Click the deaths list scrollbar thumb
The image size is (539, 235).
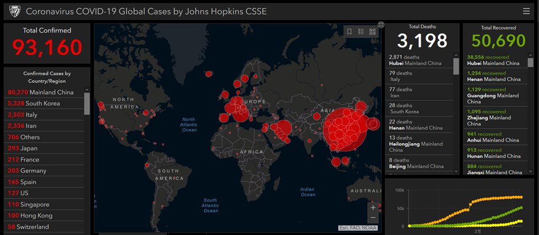click(x=456, y=66)
